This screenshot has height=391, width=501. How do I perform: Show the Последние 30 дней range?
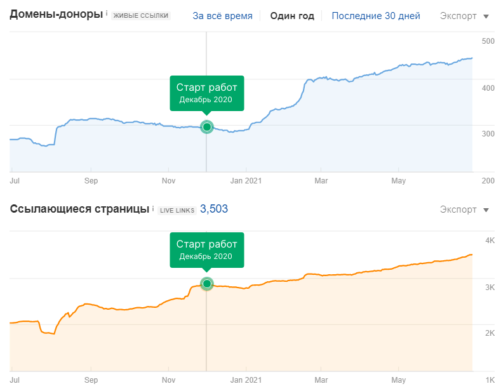pos(376,16)
